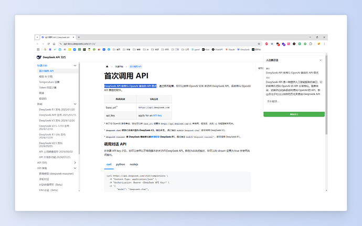Click the API key link in the table
The height and width of the screenshot is (226, 362).
point(157,115)
